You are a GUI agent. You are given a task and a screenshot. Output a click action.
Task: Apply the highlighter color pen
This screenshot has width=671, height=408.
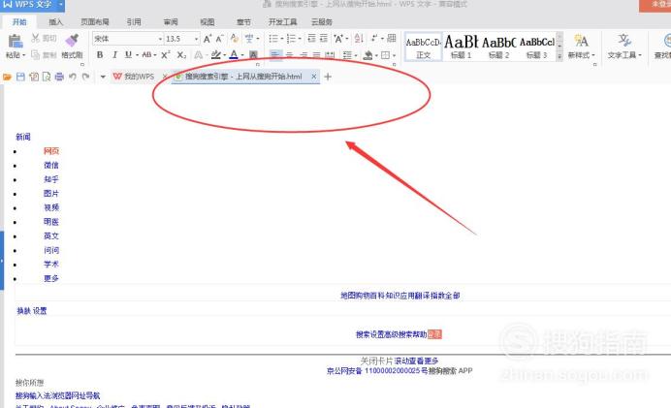coord(216,54)
